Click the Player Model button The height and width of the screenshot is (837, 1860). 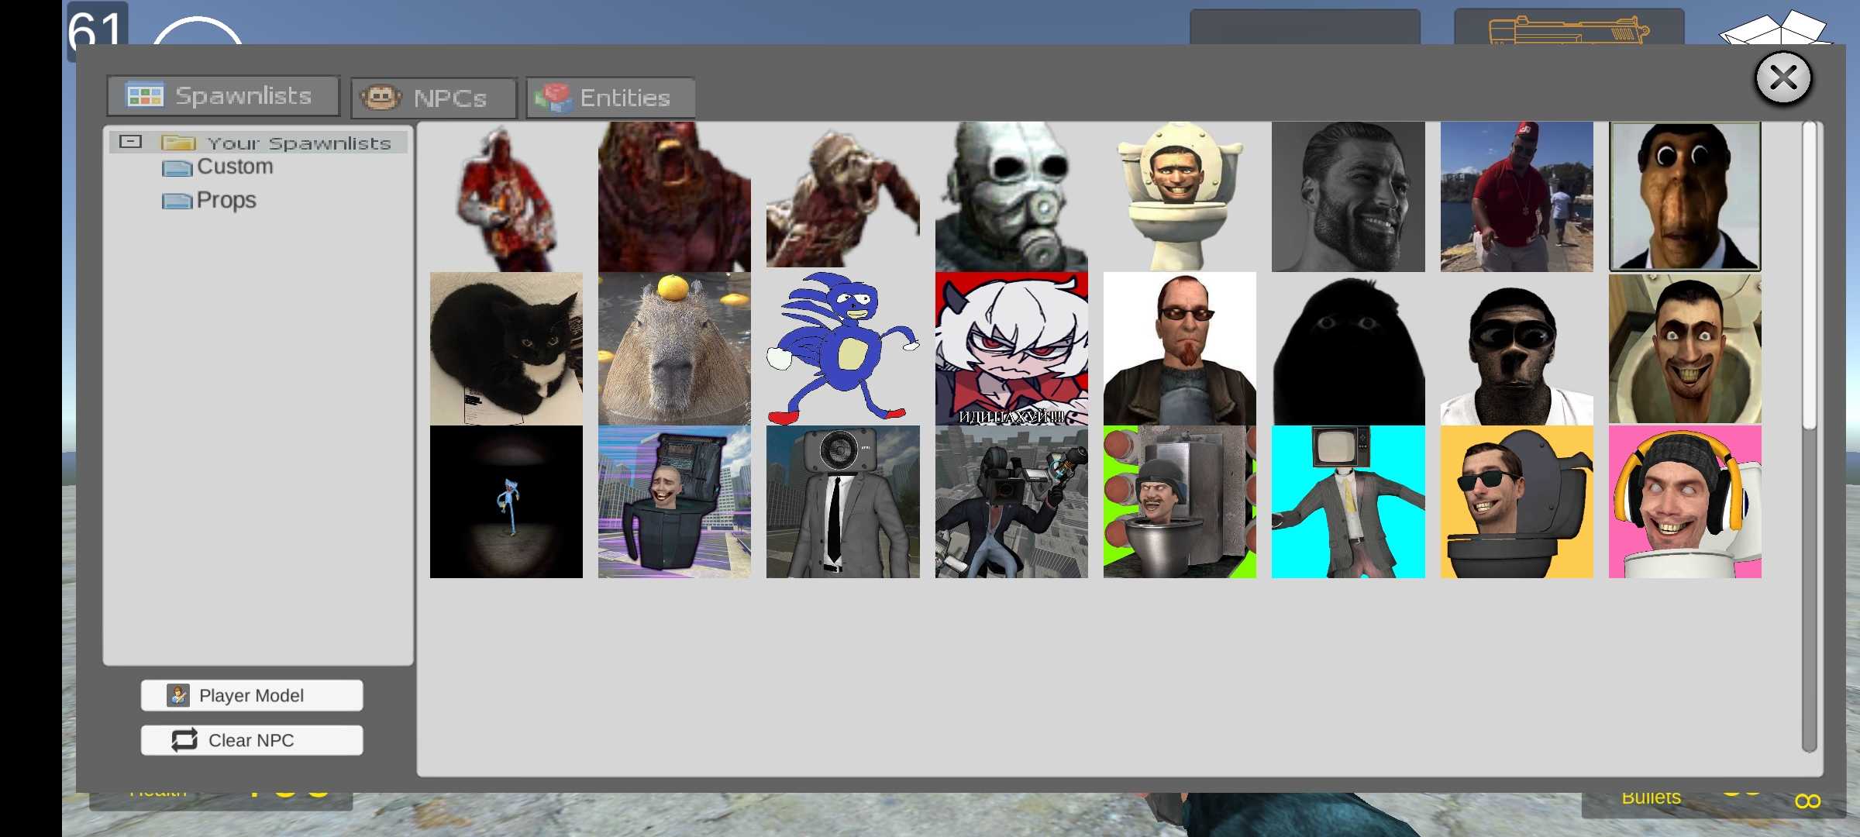(253, 694)
